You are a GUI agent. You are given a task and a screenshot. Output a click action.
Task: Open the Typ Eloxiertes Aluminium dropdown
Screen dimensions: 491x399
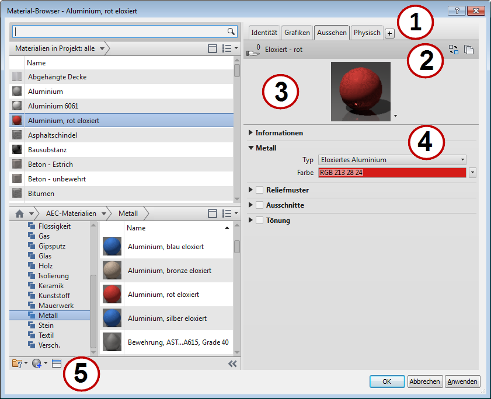392,160
